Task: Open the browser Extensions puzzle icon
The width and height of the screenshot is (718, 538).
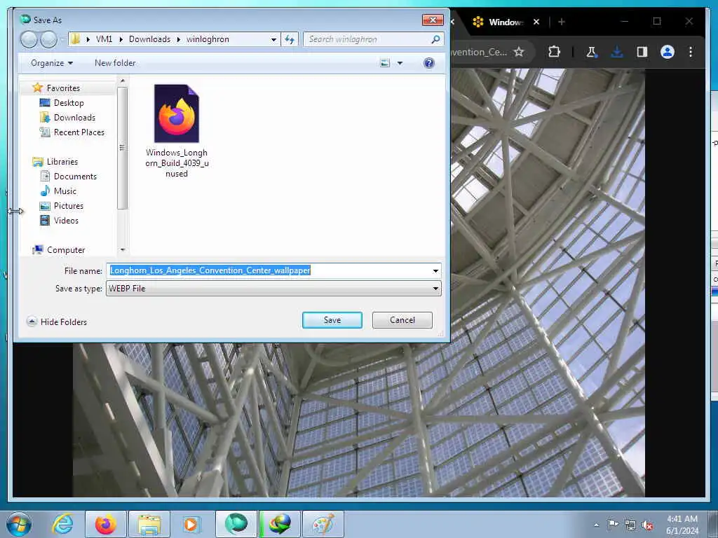Action: (554, 52)
